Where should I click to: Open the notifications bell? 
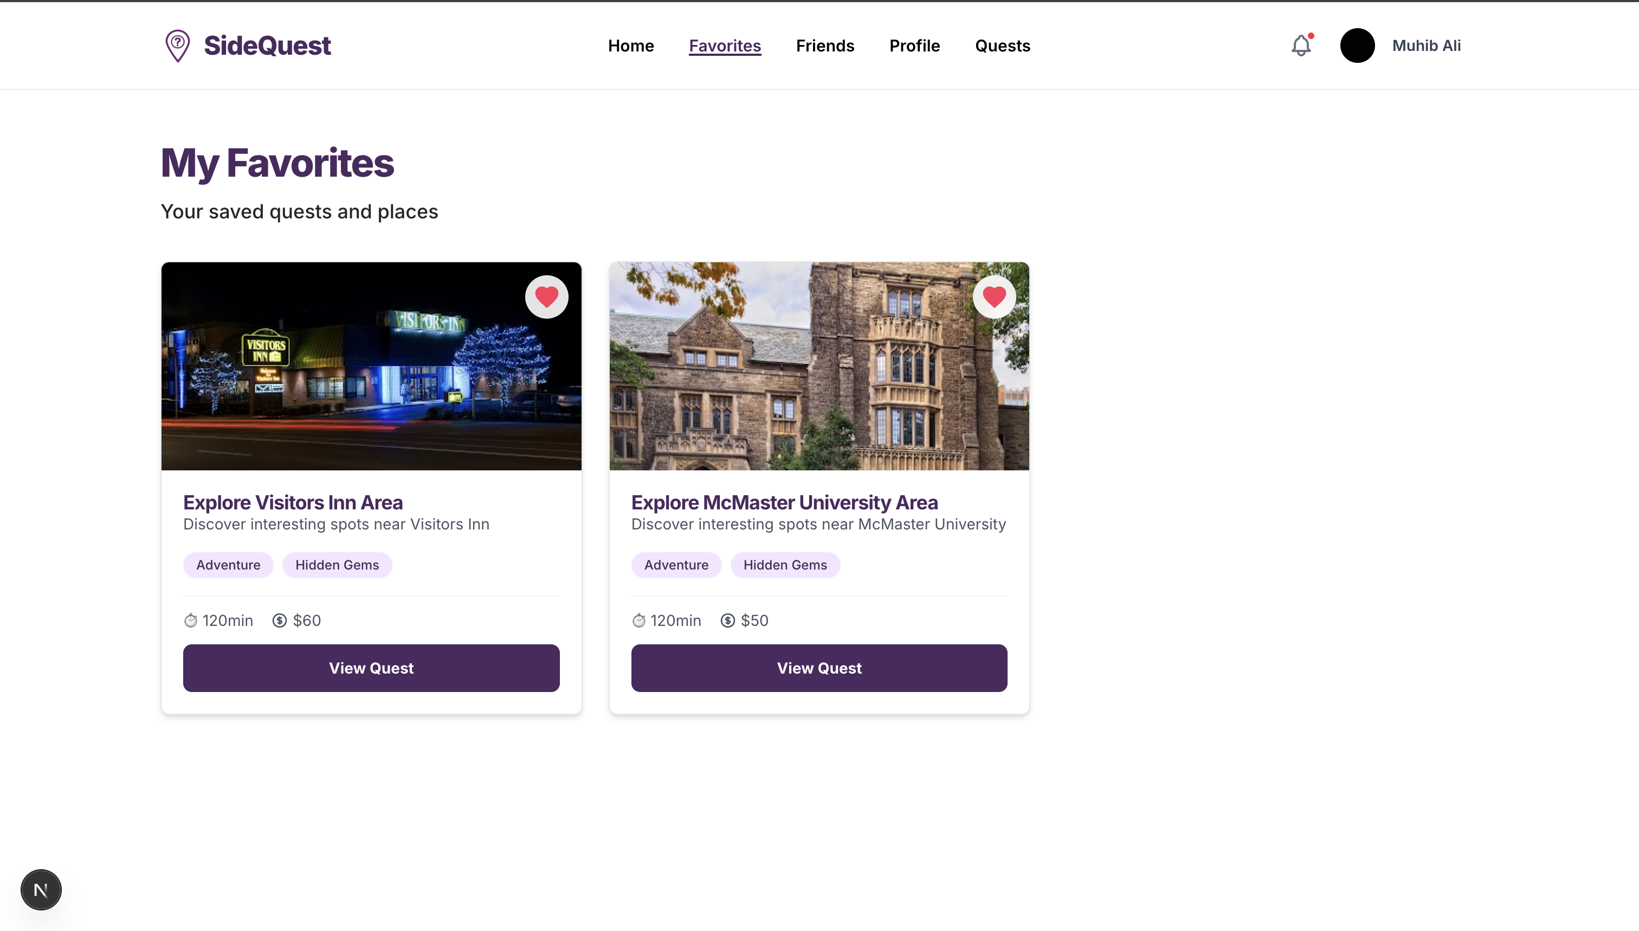[1301, 46]
